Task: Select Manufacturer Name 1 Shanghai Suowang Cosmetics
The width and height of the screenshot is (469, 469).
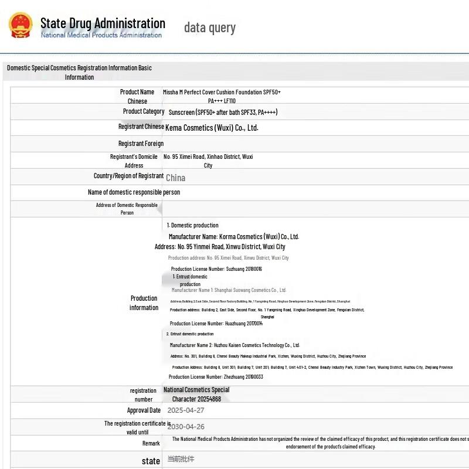Action: pos(229,290)
